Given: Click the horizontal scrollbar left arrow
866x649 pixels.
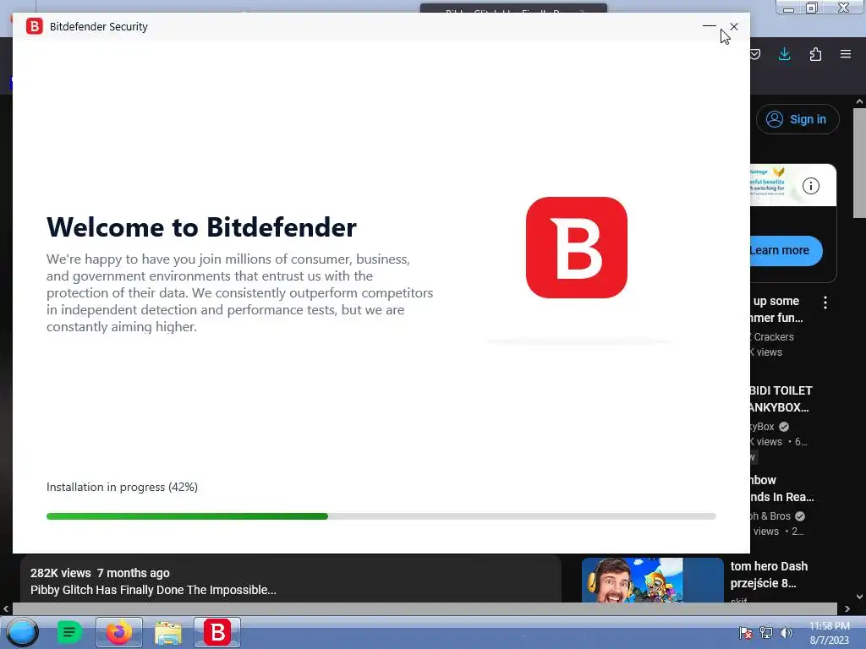Looking at the screenshot, I should [6, 608].
